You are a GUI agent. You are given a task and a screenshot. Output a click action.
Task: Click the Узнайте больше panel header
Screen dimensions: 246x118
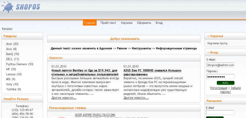(22, 99)
